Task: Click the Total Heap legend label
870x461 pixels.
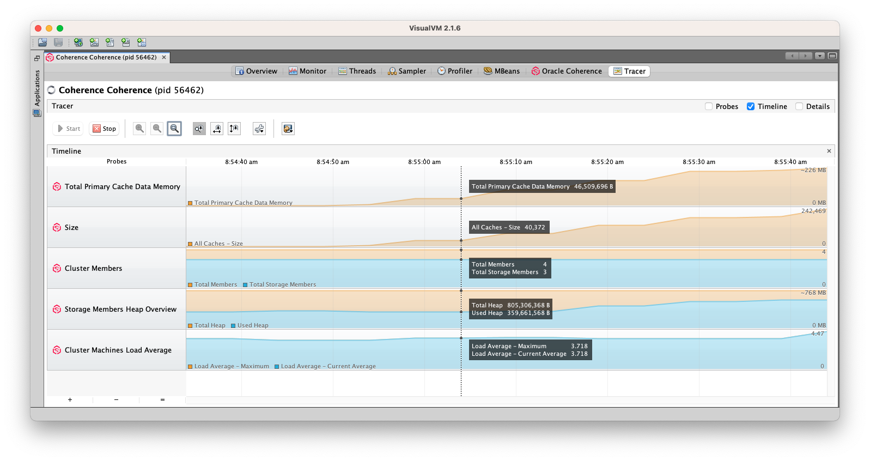Action: pos(210,325)
